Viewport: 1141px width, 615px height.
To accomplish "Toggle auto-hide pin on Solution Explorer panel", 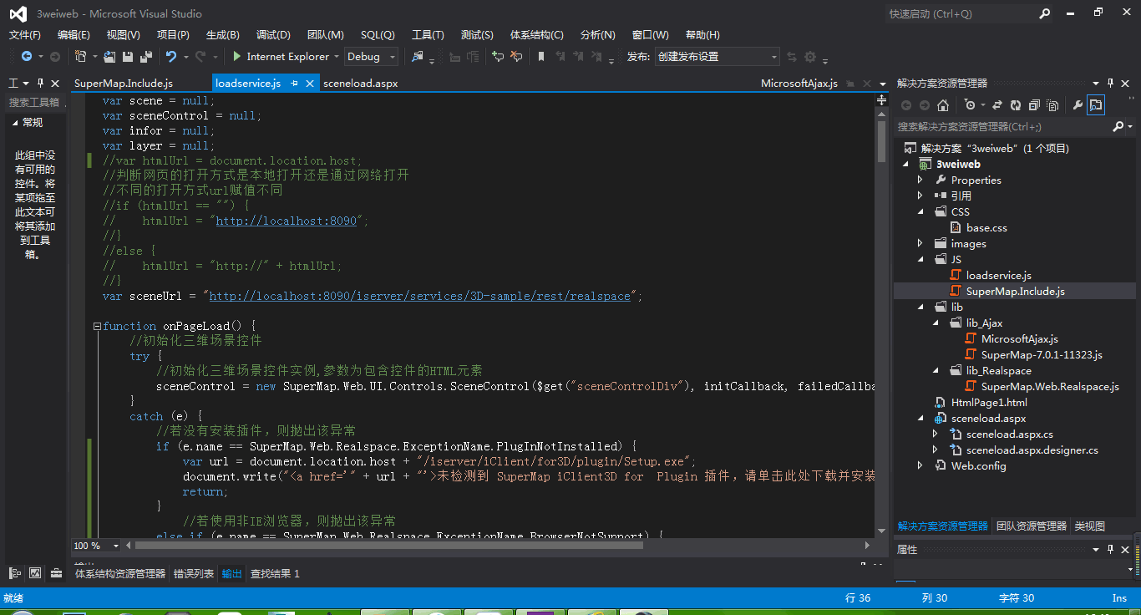I will (x=1111, y=84).
